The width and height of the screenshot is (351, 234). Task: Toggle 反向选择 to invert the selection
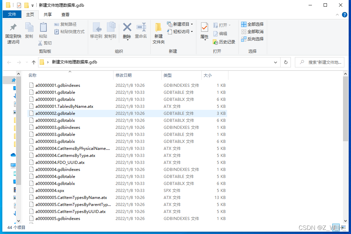pyautogui.click(x=252, y=39)
